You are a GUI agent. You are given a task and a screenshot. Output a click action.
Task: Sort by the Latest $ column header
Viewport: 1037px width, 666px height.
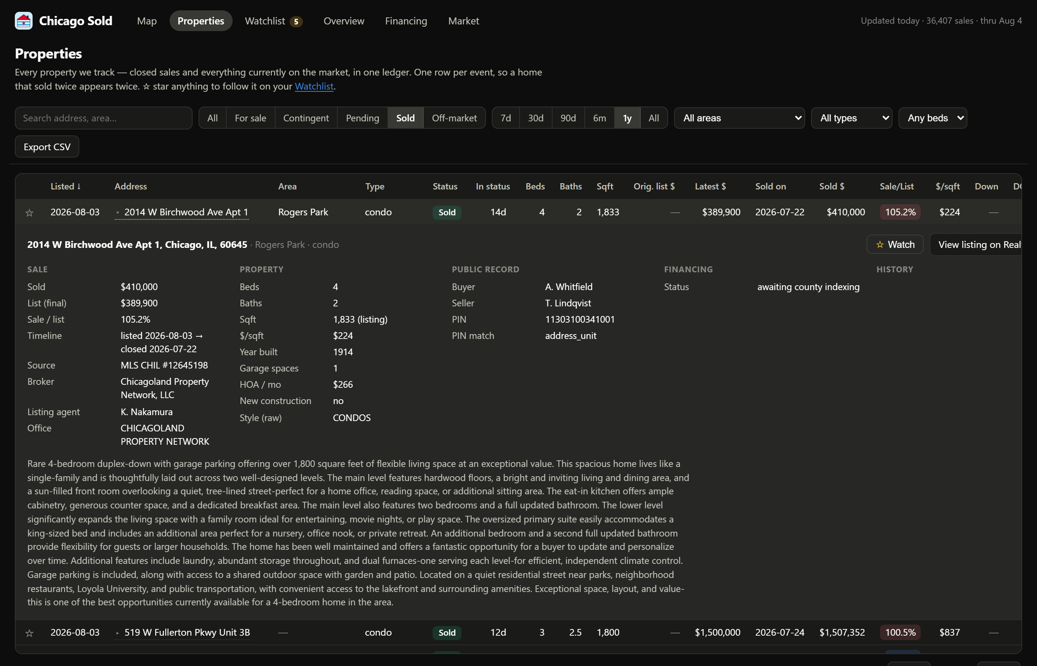click(710, 186)
